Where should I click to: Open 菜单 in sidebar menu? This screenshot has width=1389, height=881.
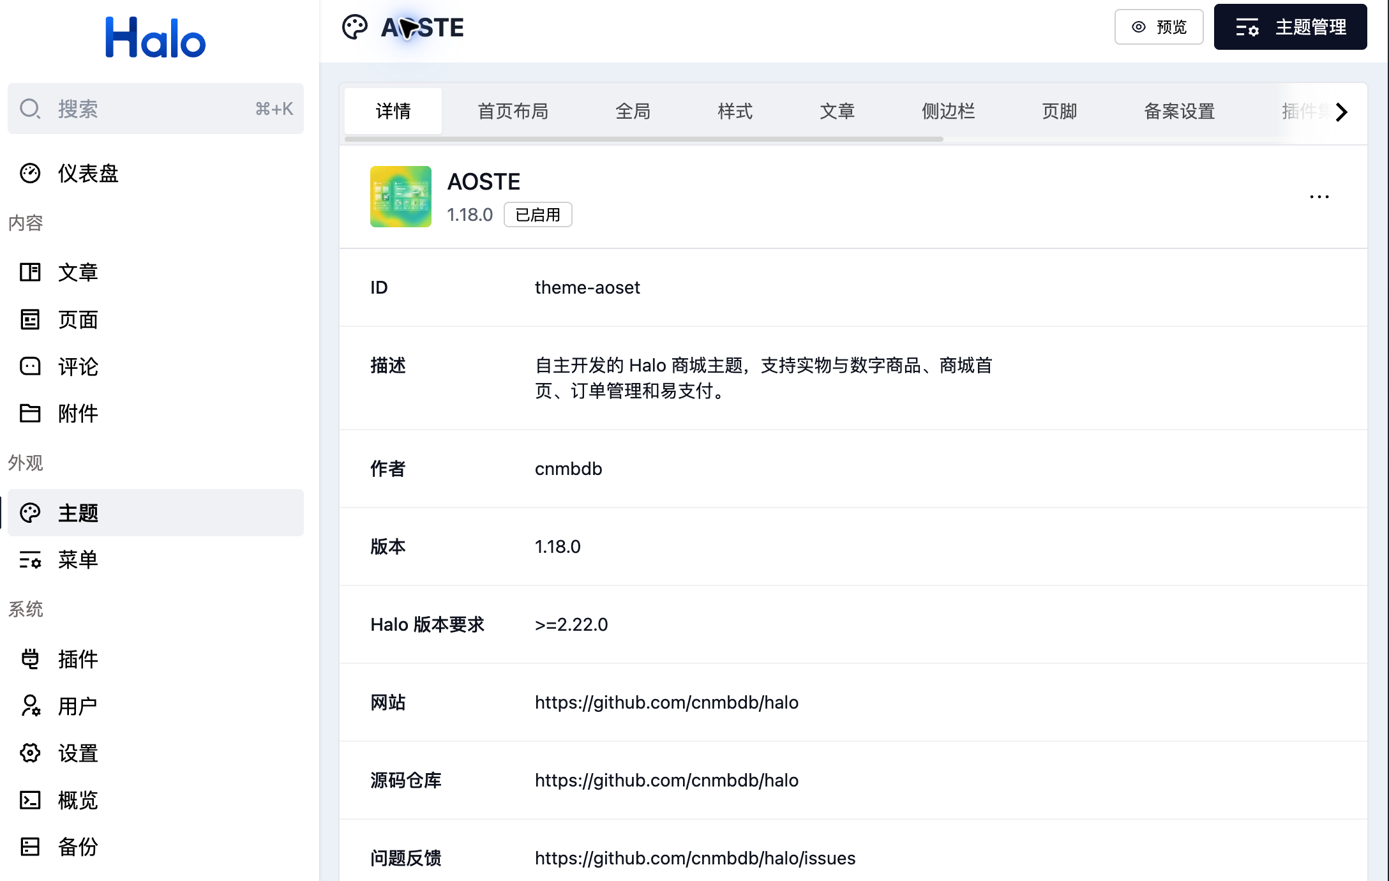(x=156, y=560)
